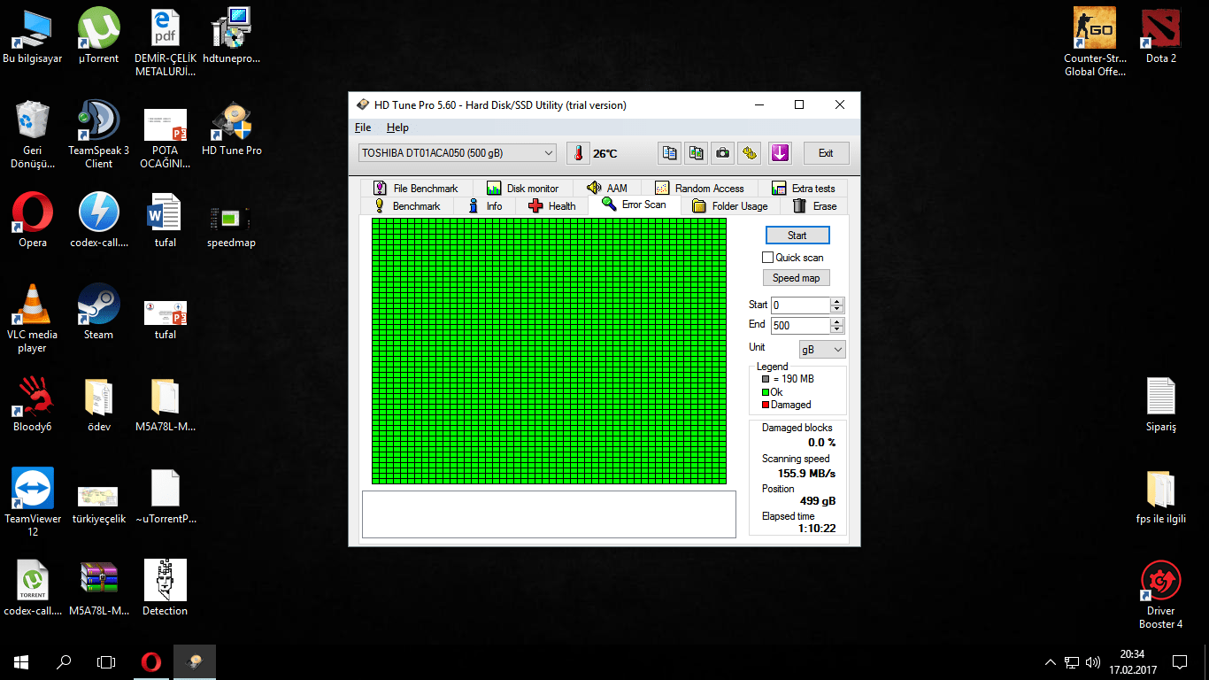Enable the Quick scan checkbox
This screenshot has width=1209, height=680.
click(x=768, y=258)
